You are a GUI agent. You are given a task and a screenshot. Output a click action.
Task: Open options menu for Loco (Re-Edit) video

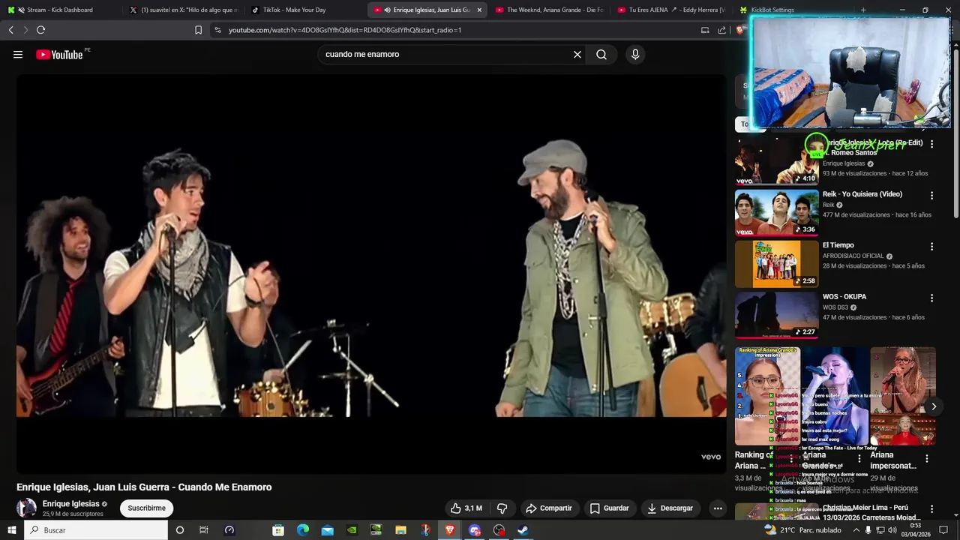tap(932, 143)
